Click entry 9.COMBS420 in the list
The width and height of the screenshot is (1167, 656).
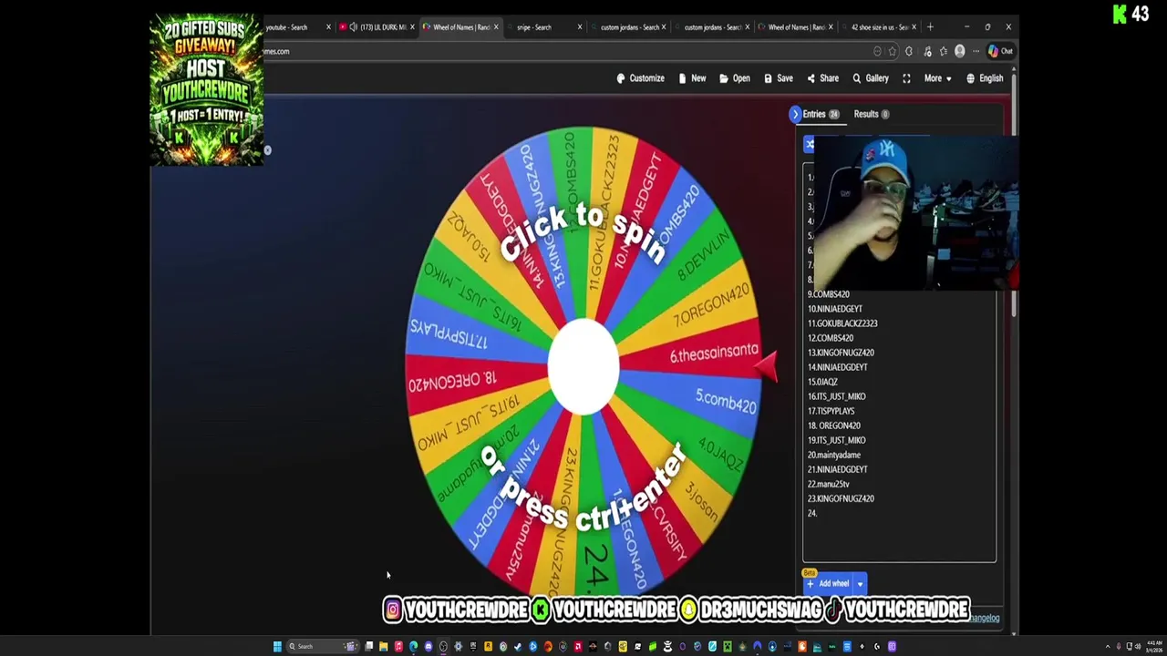[x=828, y=294]
